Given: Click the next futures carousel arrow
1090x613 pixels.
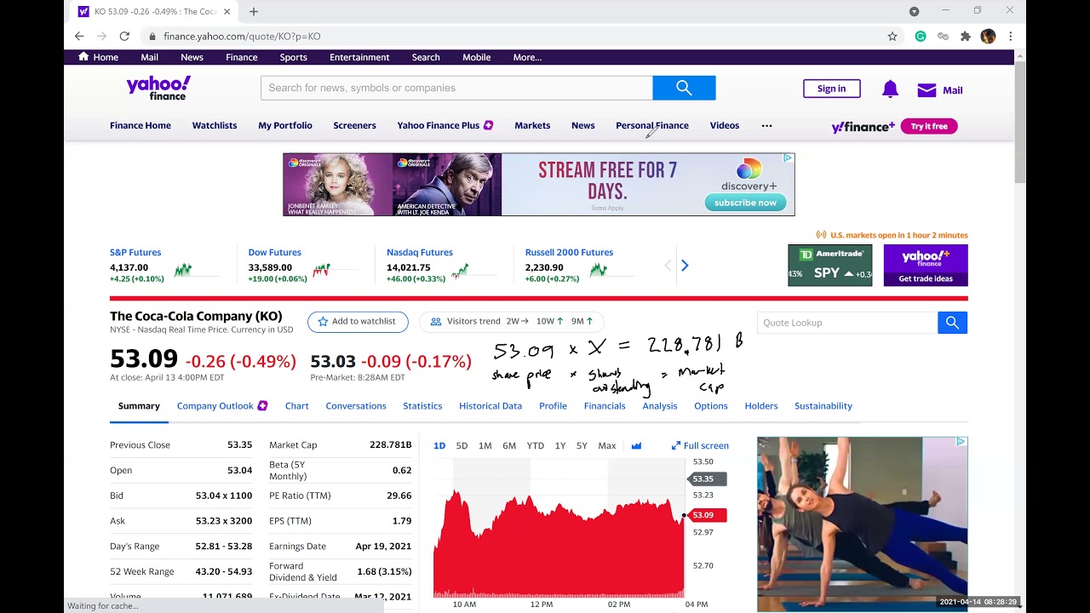Looking at the screenshot, I should point(685,266).
